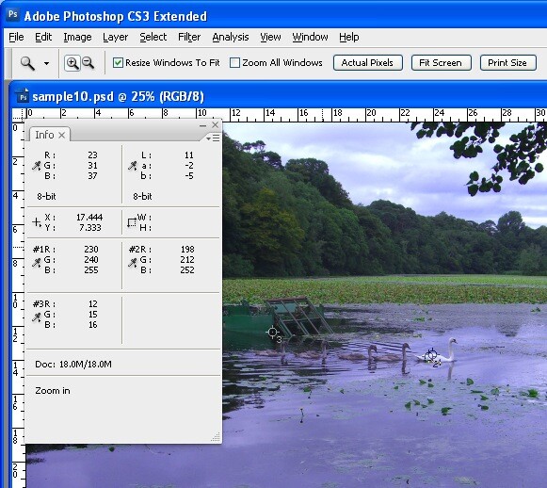Open the Filter menu
Image resolution: width=547 pixels, height=488 pixels.
click(x=189, y=37)
